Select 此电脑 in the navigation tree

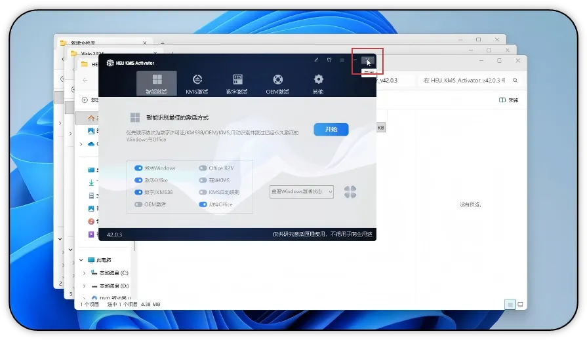tap(104, 260)
